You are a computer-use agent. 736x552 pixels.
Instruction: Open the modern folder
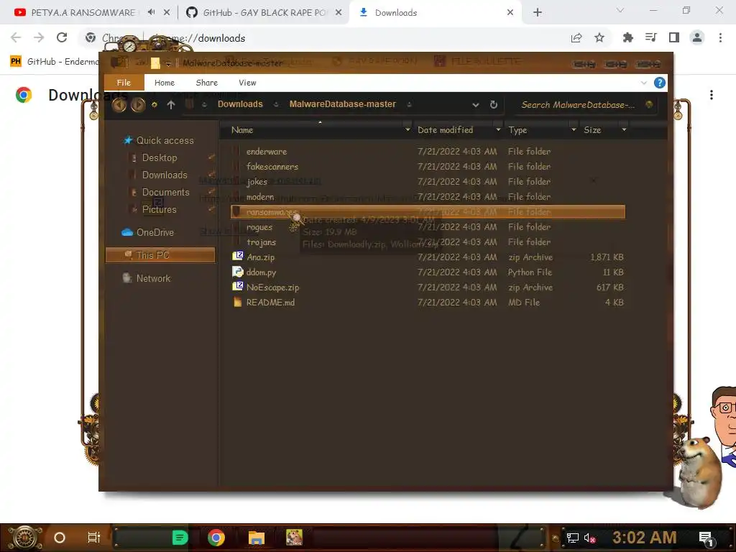click(260, 197)
